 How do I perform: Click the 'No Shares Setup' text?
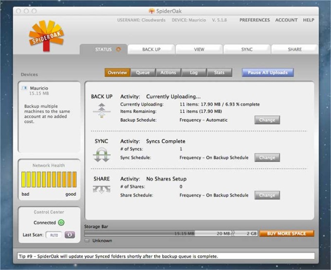coord(166,179)
